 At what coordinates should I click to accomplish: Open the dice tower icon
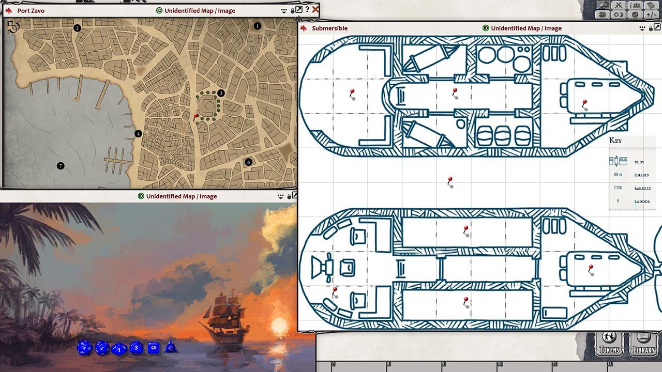click(x=603, y=14)
